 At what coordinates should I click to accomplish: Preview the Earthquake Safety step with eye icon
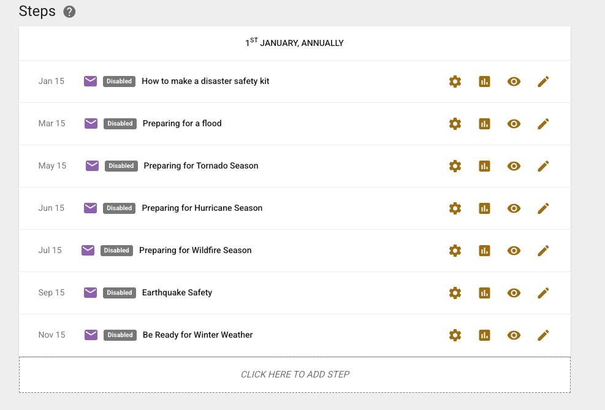click(x=514, y=293)
